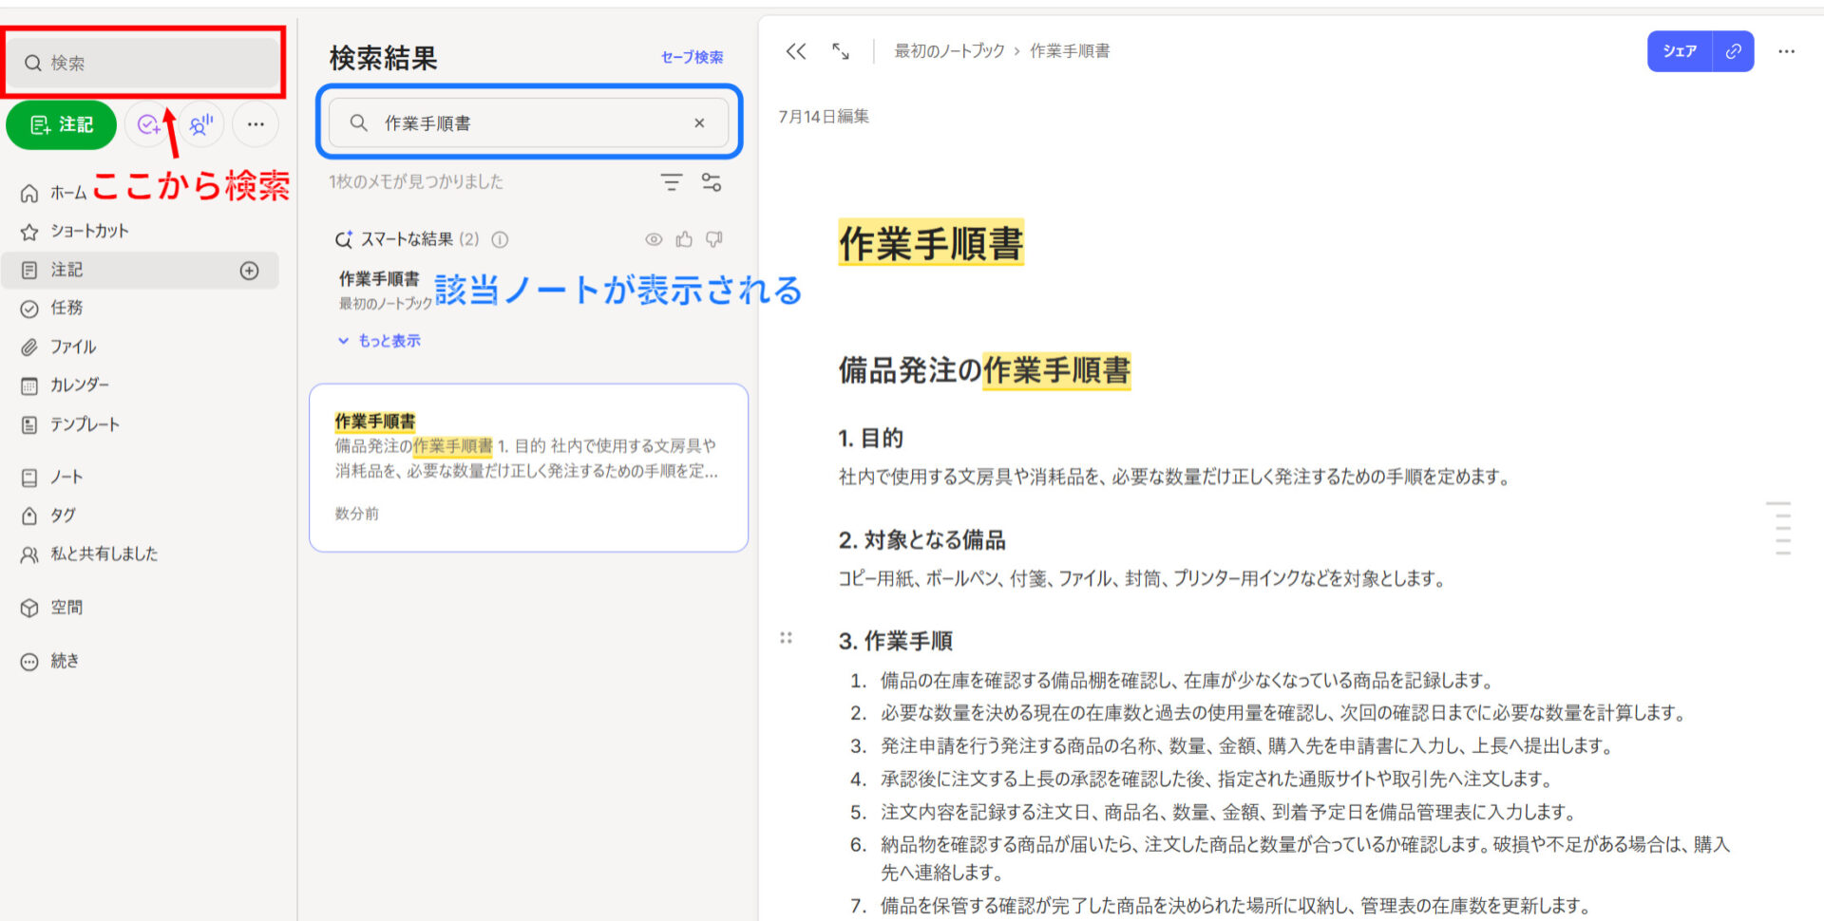Open the sort options icon
Viewport: 1824px width, 921px height.
(x=672, y=182)
